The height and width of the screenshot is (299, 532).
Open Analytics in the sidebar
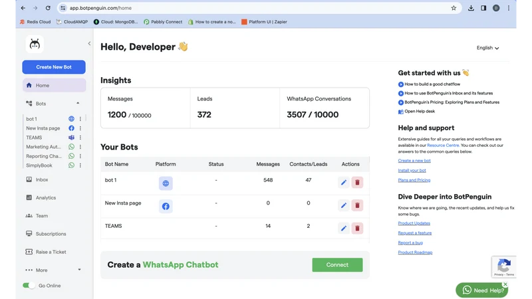pos(41,197)
